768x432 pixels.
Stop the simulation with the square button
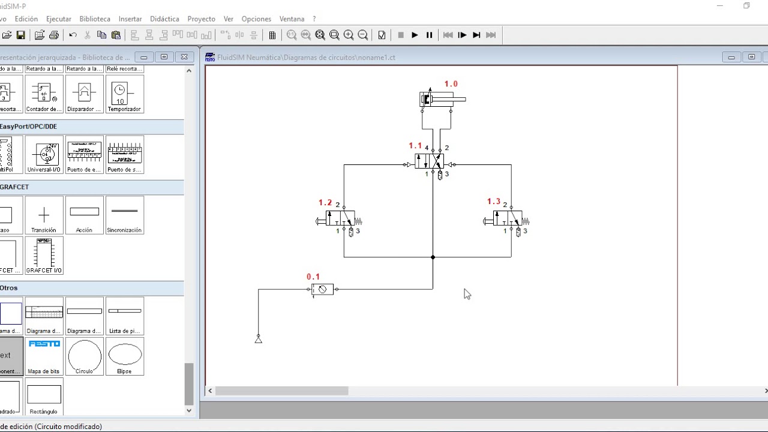pyautogui.click(x=401, y=35)
